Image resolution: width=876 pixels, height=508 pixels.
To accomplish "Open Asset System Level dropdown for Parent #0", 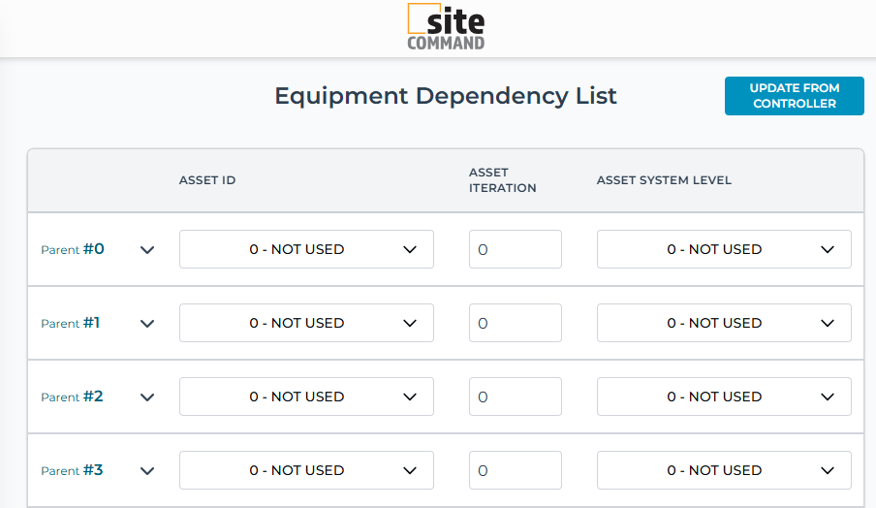I will (724, 249).
